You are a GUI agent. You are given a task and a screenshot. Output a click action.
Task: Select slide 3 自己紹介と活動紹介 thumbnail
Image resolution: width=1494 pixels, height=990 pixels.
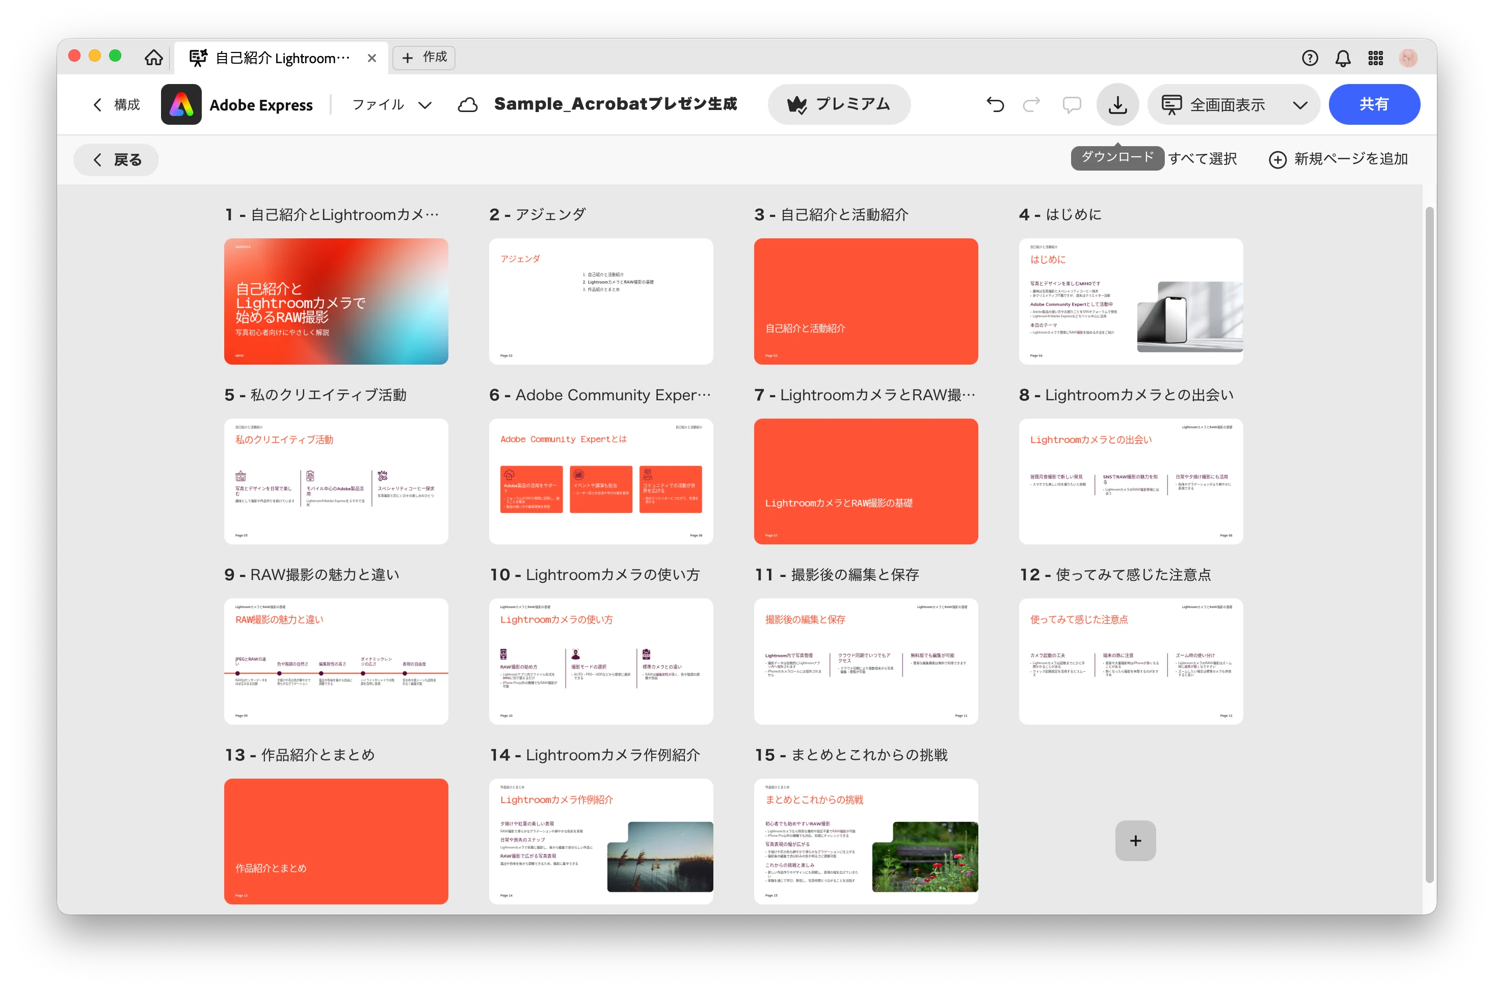coord(865,301)
